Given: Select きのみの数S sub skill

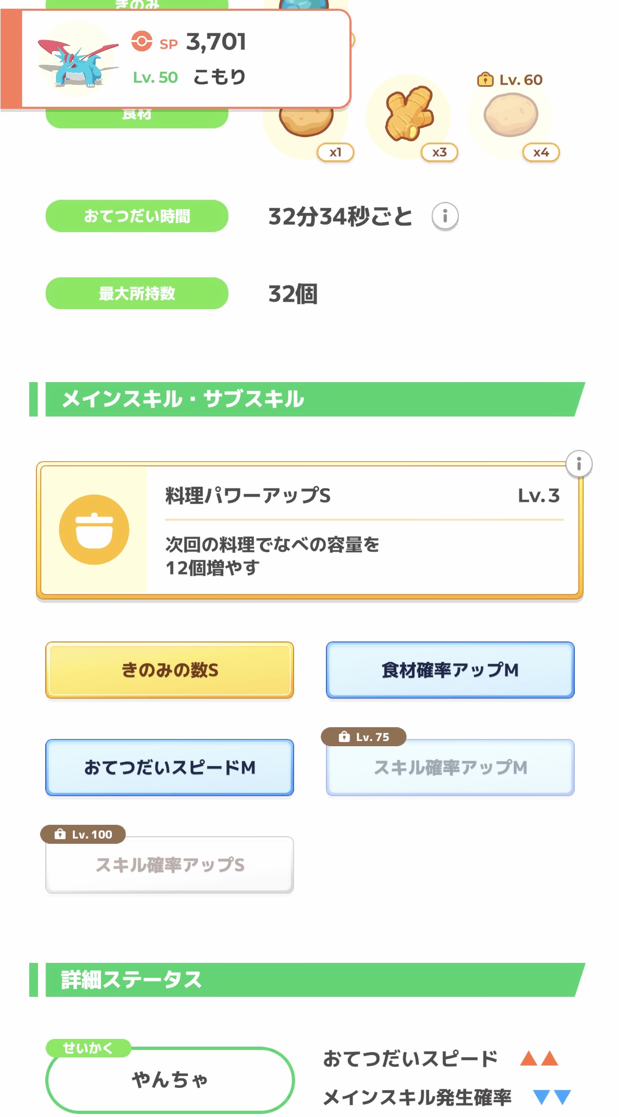Looking at the screenshot, I should click(169, 670).
